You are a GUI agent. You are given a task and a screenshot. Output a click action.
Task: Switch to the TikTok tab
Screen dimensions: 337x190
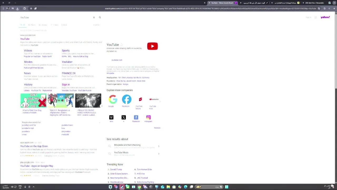[254, 3]
